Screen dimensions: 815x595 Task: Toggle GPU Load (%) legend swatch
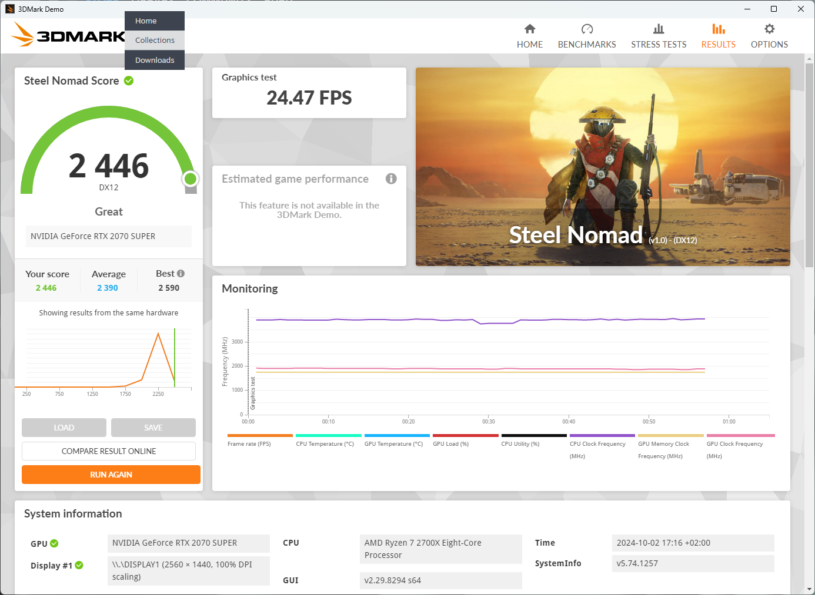tap(466, 436)
